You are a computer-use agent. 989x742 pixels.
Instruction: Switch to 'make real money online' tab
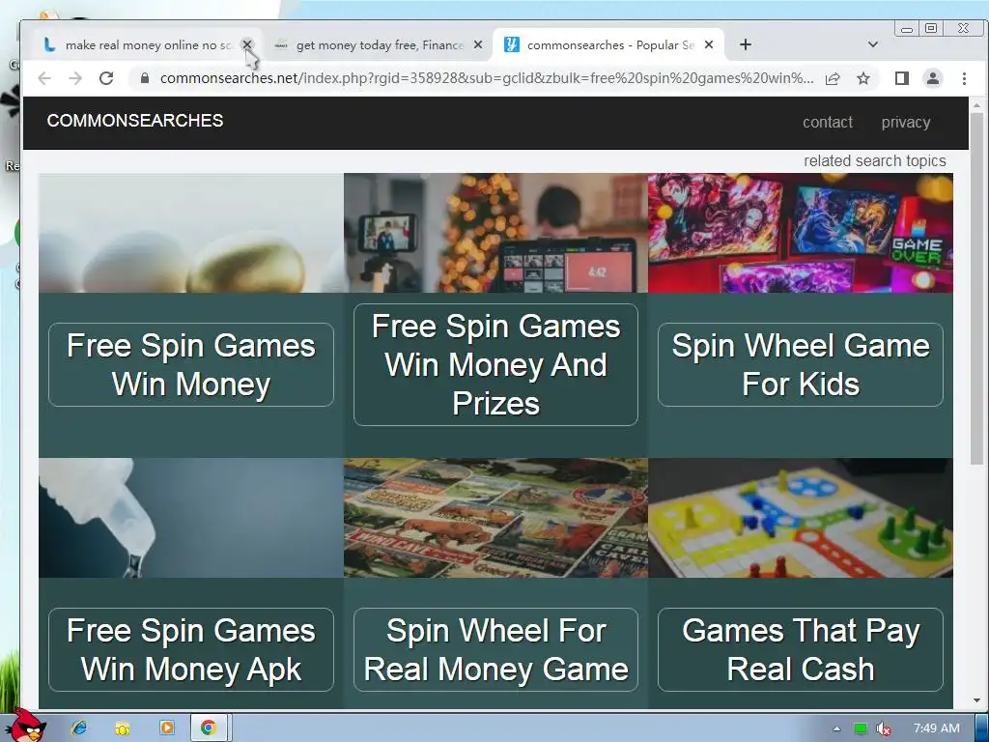pyautogui.click(x=145, y=44)
